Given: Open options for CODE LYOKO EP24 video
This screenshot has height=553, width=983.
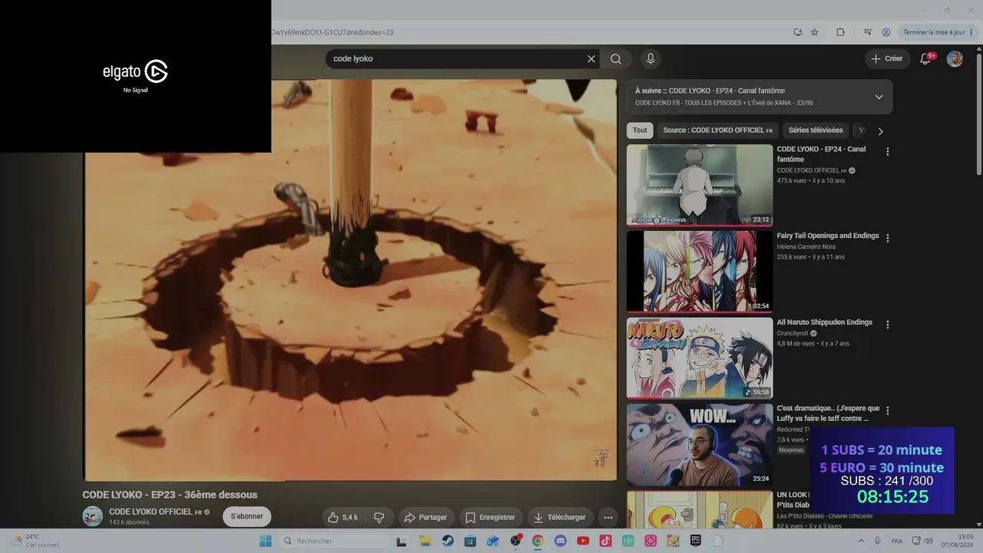Looking at the screenshot, I should point(888,152).
